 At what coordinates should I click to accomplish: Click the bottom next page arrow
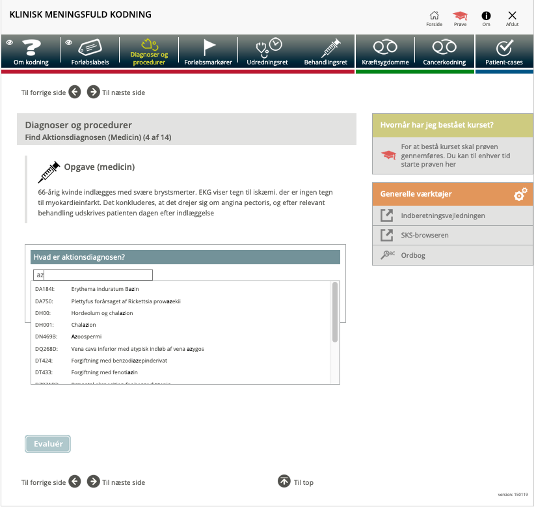[x=93, y=482]
